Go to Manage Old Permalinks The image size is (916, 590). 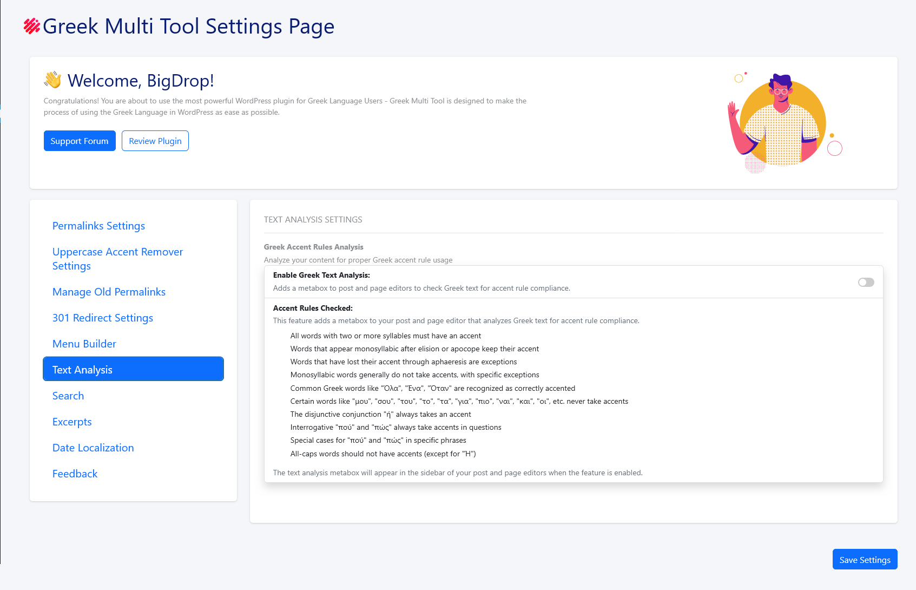coord(109,292)
